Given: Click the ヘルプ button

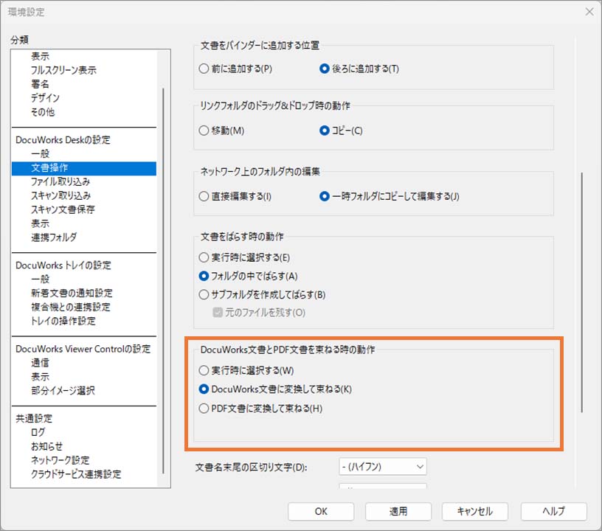Looking at the screenshot, I should coord(553,511).
